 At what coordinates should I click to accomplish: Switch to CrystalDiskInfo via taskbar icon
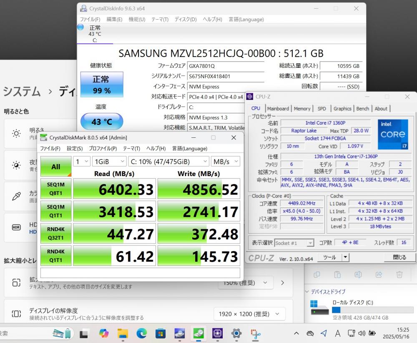pyautogui.click(x=179, y=333)
